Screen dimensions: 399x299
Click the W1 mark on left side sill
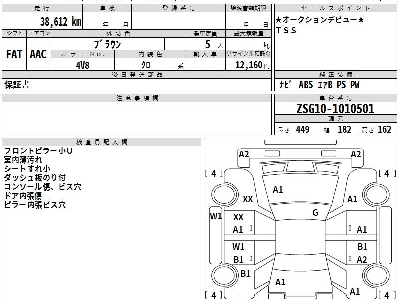click(216, 216)
